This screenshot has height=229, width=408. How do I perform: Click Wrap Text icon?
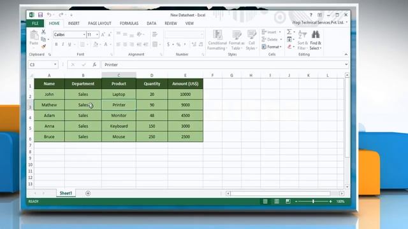click(155, 34)
